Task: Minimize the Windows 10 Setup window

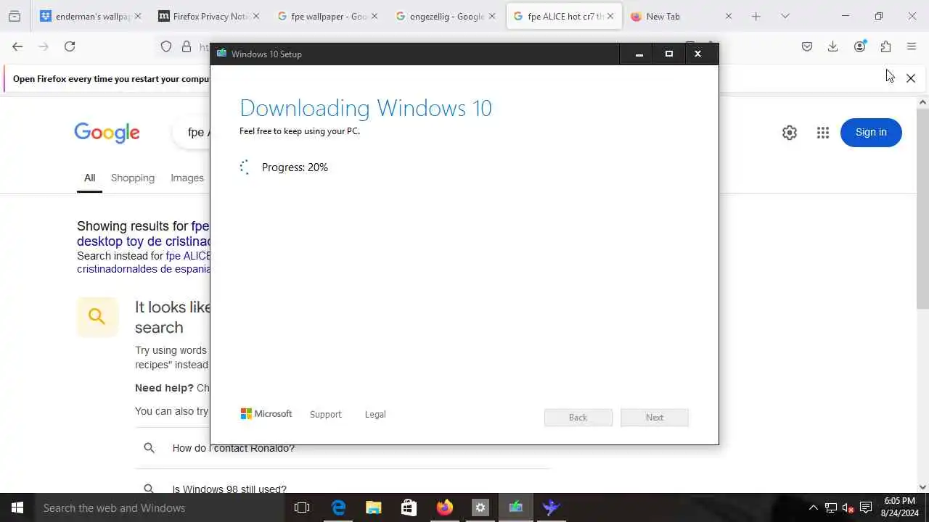Action: pyautogui.click(x=639, y=54)
